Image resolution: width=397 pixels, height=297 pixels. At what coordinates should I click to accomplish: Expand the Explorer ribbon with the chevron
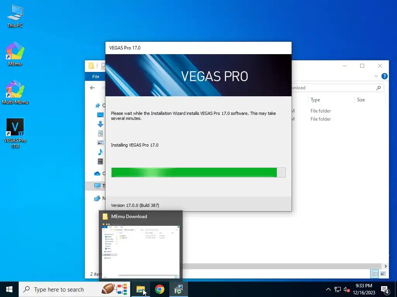pos(376,76)
